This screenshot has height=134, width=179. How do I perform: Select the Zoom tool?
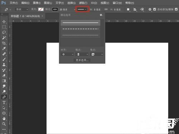4,124
